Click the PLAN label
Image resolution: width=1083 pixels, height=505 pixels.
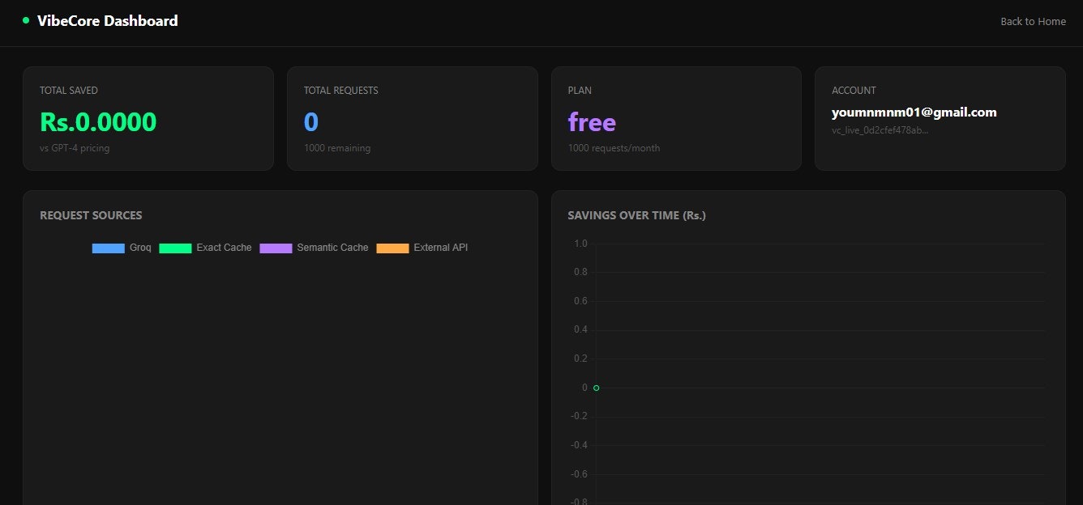(580, 91)
